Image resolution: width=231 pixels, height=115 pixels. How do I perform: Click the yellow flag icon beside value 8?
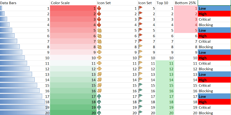140,47
